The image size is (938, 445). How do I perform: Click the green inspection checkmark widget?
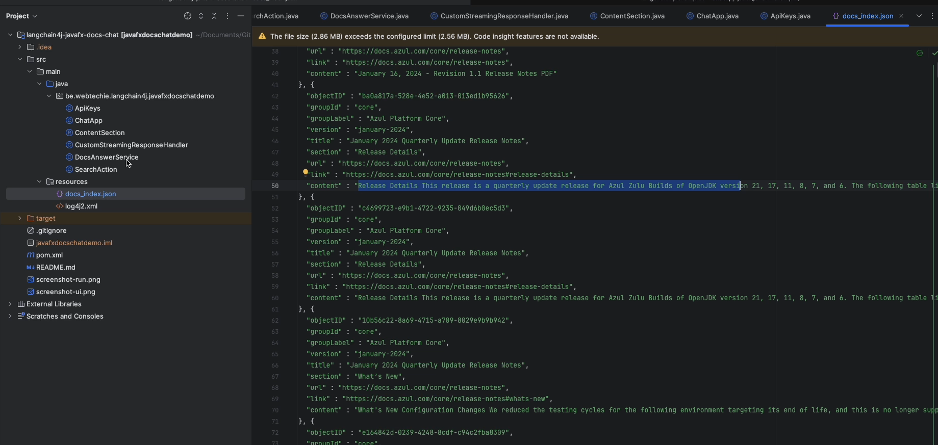click(934, 53)
